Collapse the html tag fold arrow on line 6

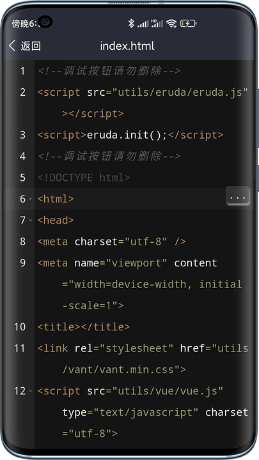[x=31, y=199]
